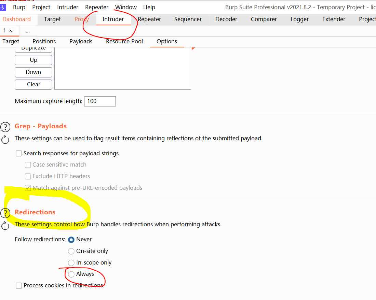Screen dimensions: 376x300
Task: Open the Burp menu
Action: (19, 8)
